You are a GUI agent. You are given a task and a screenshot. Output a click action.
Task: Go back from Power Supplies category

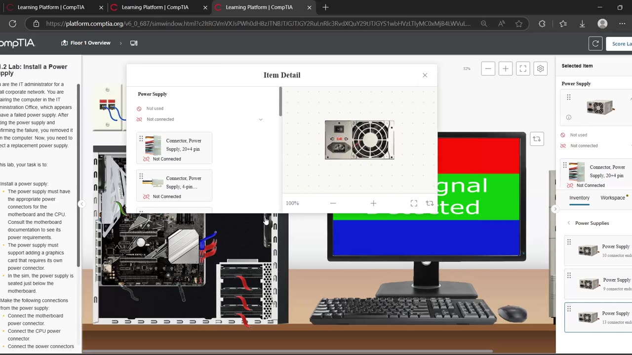click(x=569, y=223)
